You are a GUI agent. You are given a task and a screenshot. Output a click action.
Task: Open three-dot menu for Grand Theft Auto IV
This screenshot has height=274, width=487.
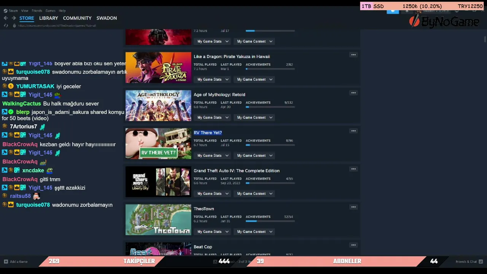pyautogui.click(x=353, y=169)
